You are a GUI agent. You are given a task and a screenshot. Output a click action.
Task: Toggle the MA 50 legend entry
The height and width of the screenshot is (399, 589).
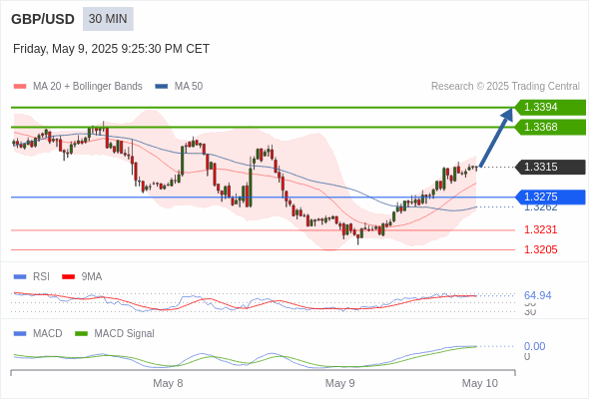tap(179, 87)
